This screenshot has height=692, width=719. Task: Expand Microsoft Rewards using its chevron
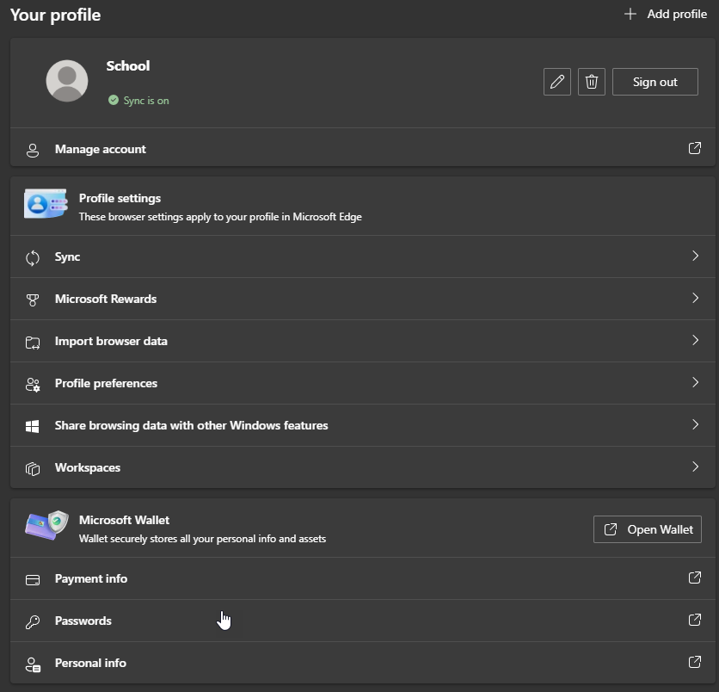click(695, 298)
